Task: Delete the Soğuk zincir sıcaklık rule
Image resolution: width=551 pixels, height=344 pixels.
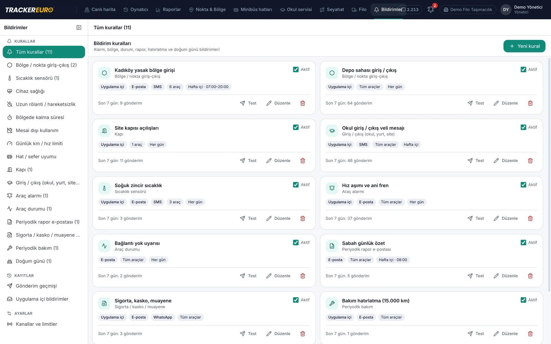Action: (x=303, y=218)
